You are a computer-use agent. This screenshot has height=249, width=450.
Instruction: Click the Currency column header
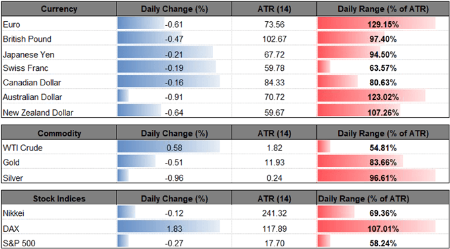click(x=59, y=9)
